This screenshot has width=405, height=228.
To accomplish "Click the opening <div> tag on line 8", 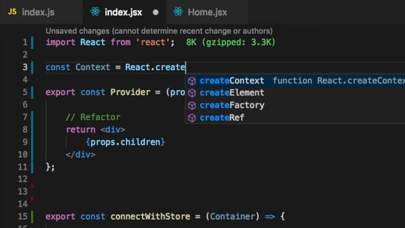I will tap(113, 129).
